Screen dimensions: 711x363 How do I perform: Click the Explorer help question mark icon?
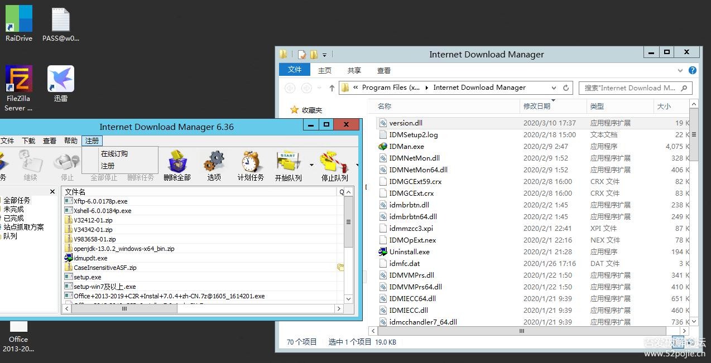(693, 70)
